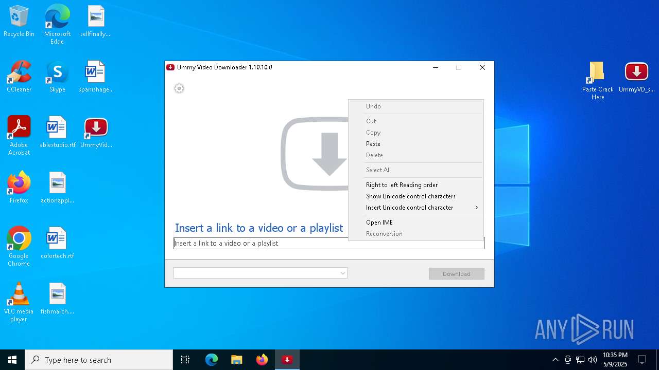Open network status tray icon
The image size is (659, 370).
tap(580, 360)
